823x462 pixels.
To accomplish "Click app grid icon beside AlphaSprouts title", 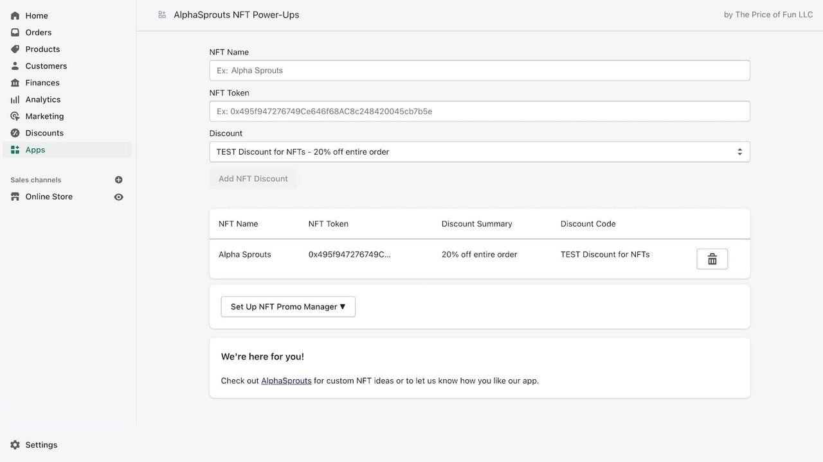I will [162, 15].
